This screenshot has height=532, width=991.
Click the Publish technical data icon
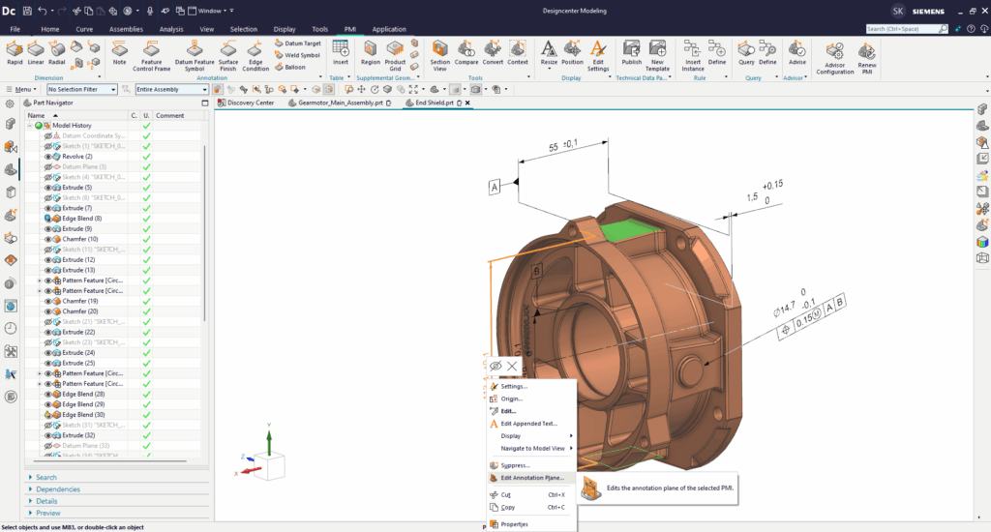coord(631,50)
